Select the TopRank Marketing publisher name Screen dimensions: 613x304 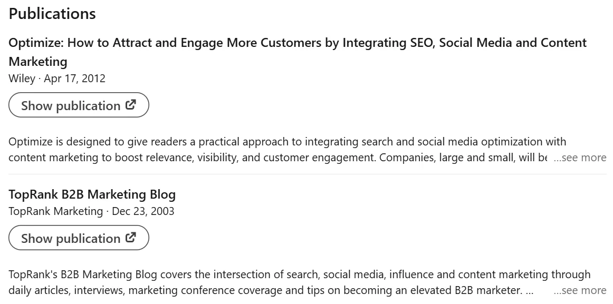(55, 211)
